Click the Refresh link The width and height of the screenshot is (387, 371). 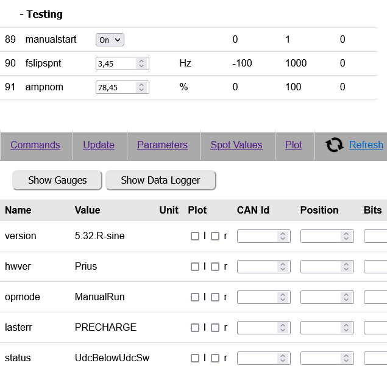coord(366,145)
